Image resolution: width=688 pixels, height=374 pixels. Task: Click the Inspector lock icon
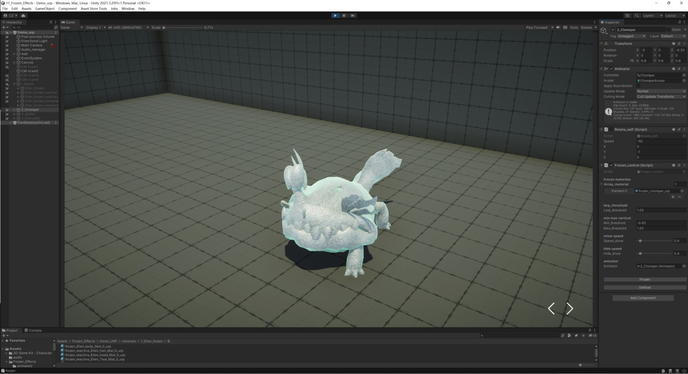pyautogui.click(x=678, y=22)
